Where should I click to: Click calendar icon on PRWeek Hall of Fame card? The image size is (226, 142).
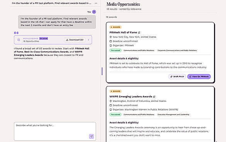click(x=111, y=41)
